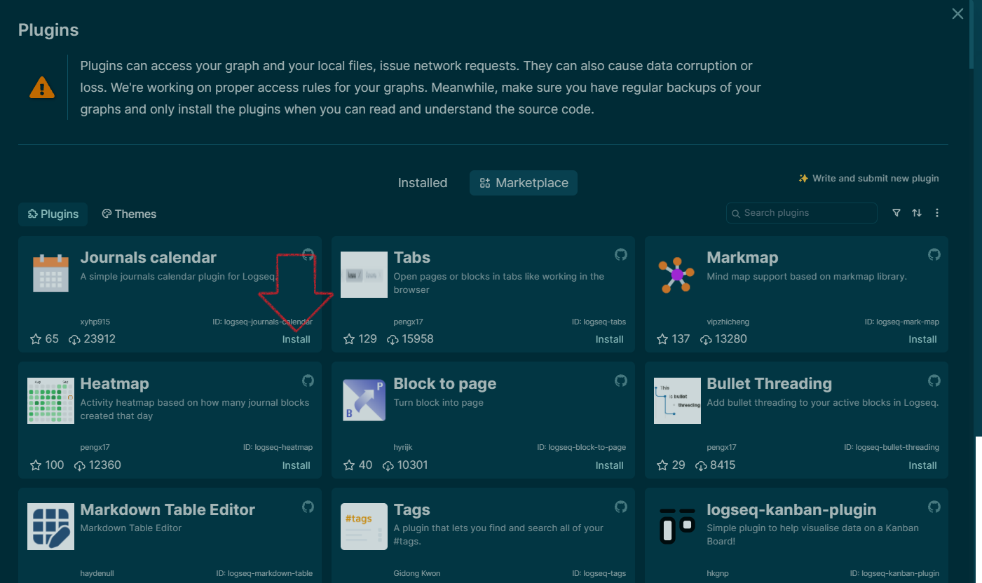The image size is (982, 583).
Task: Click the warning triangle icon
Action: click(x=42, y=88)
